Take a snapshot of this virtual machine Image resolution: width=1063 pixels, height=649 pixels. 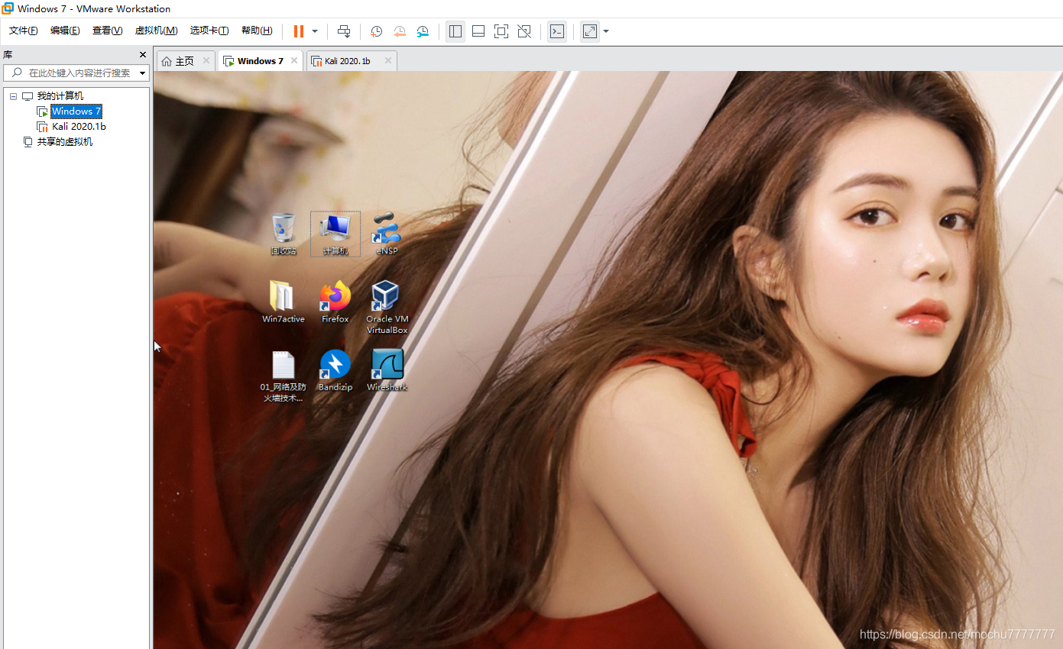point(377,31)
